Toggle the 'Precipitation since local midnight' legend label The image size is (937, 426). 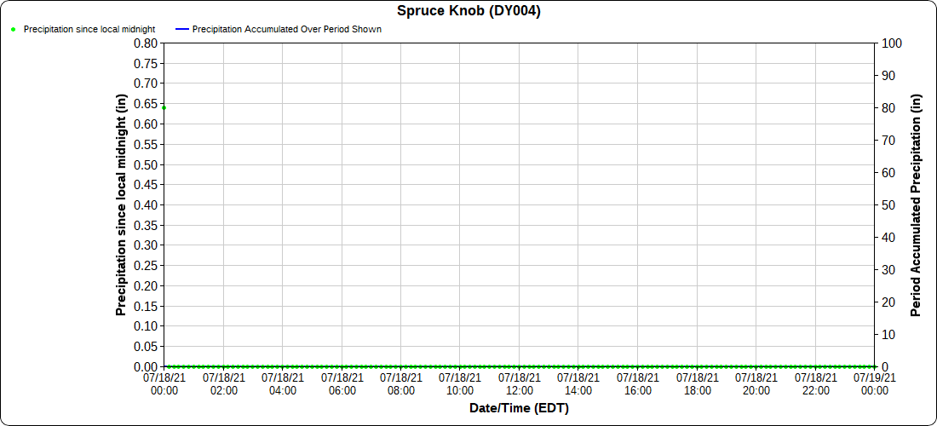(89, 29)
